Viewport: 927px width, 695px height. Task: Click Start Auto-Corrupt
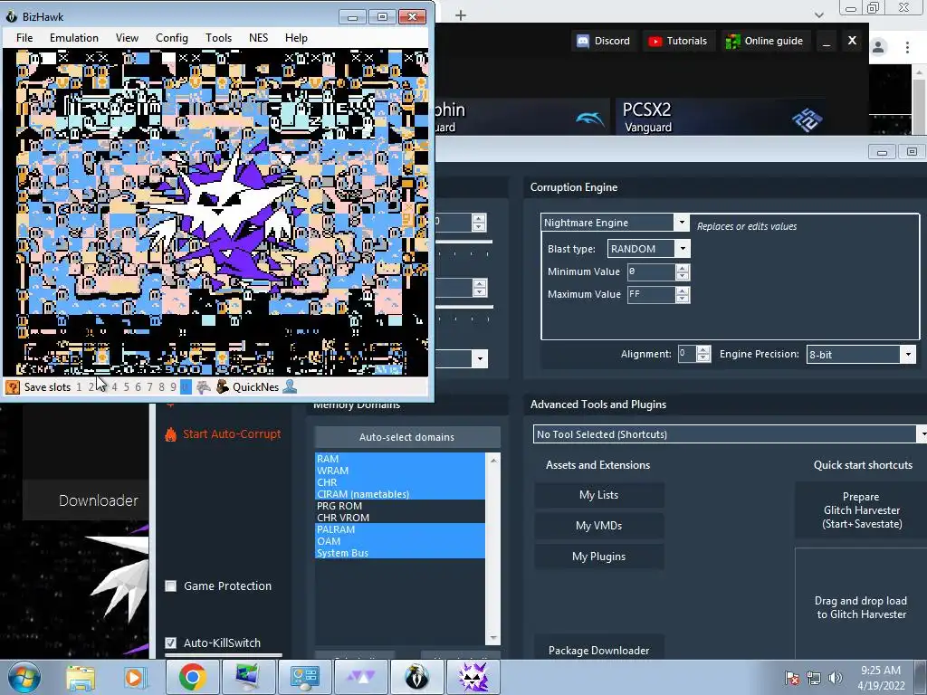coord(232,433)
